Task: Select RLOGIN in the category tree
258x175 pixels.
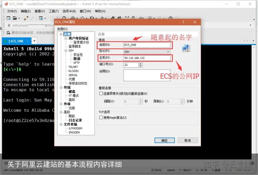Action: point(73,71)
